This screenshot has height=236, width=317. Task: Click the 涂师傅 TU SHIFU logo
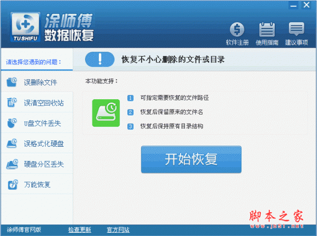coord(25,27)
